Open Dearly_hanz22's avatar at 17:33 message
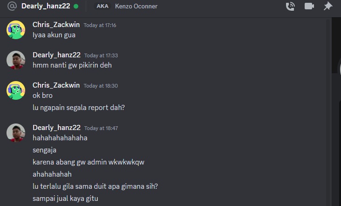341x206 pixels. coord(16,60)
